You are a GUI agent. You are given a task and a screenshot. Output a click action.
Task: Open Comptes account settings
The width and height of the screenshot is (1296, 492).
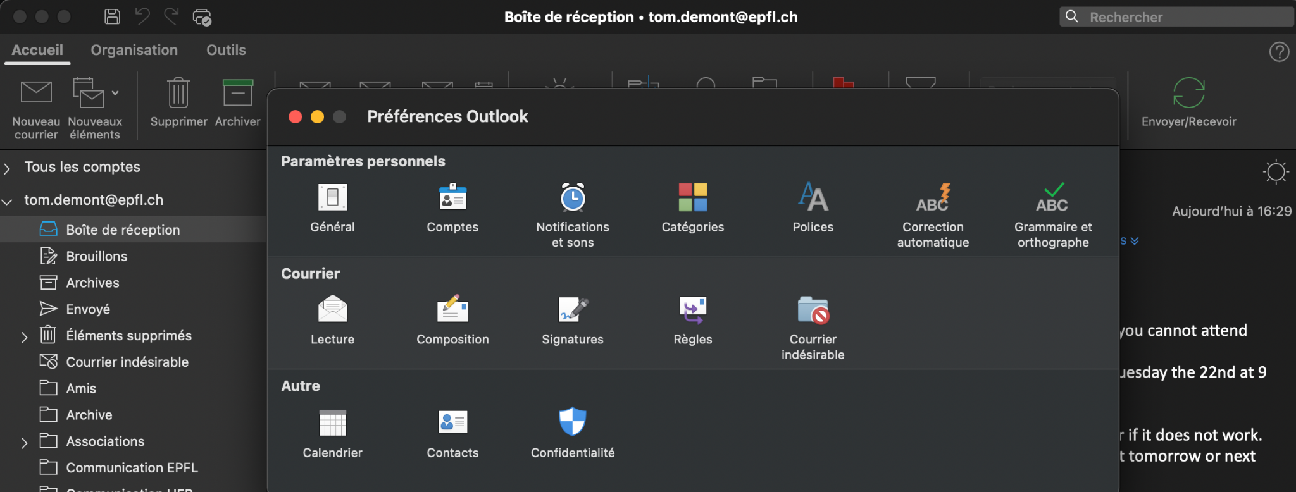pos(452,207)
